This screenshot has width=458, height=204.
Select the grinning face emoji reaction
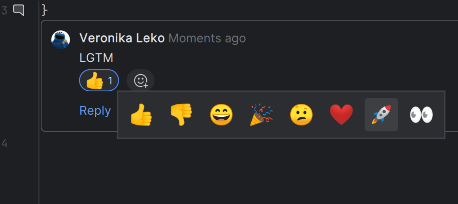pyautogui.click(x=221, y=114)
